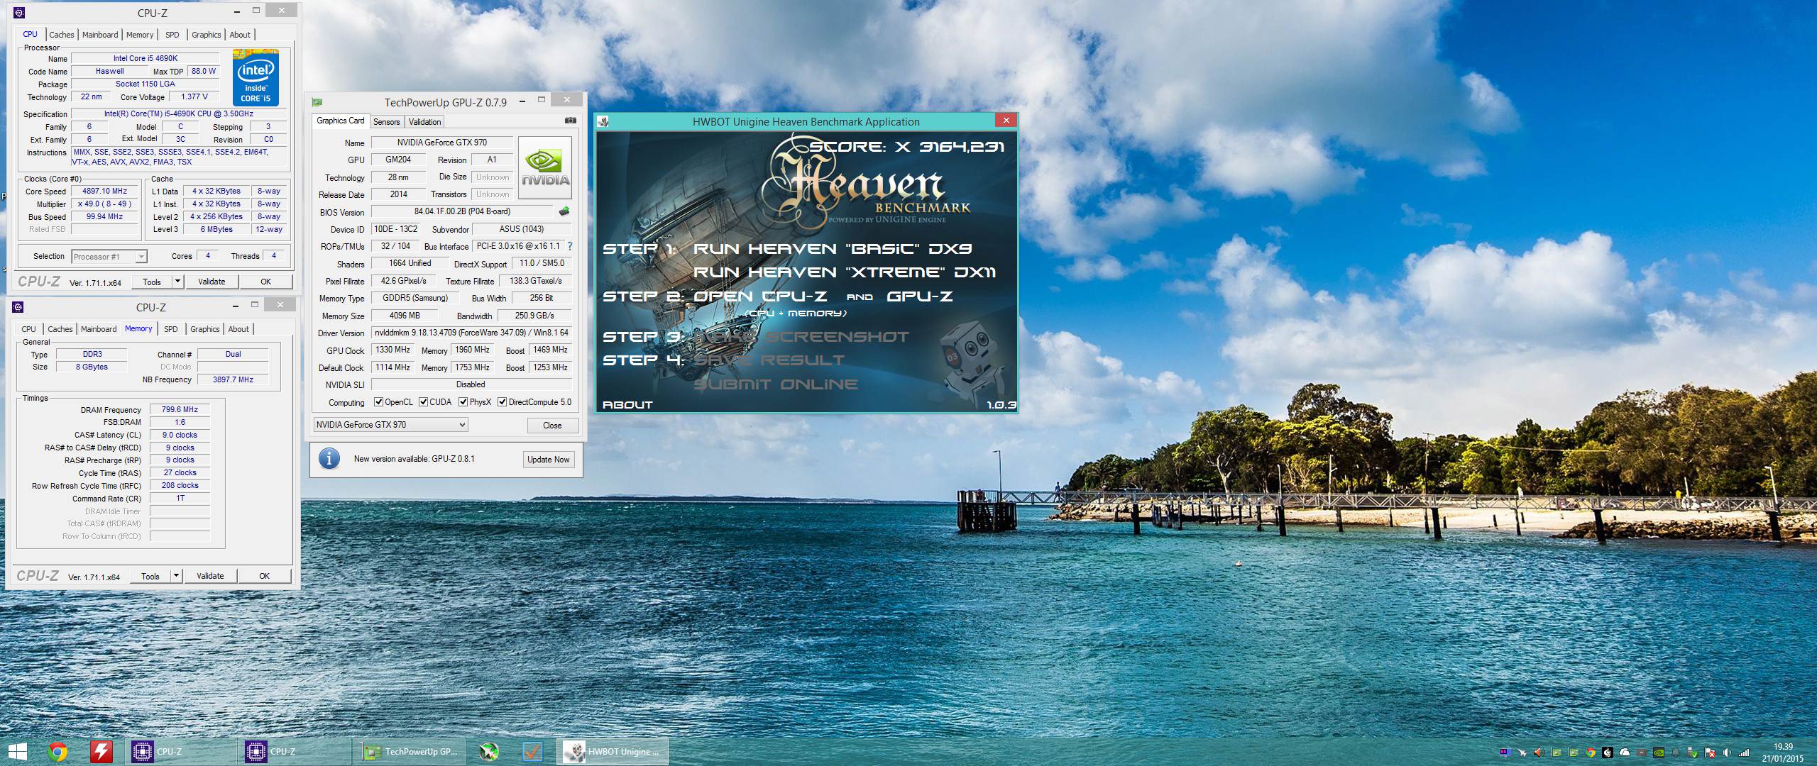Open Graphics tab in CPU-Z memory window
1817x766 pixels.
[x=204, y=329]
